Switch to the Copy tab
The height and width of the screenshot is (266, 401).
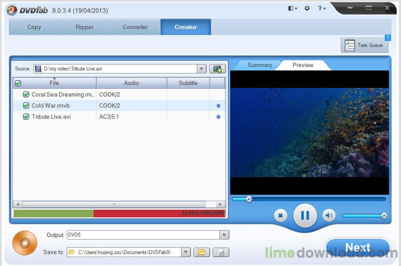tap(34, 27)
